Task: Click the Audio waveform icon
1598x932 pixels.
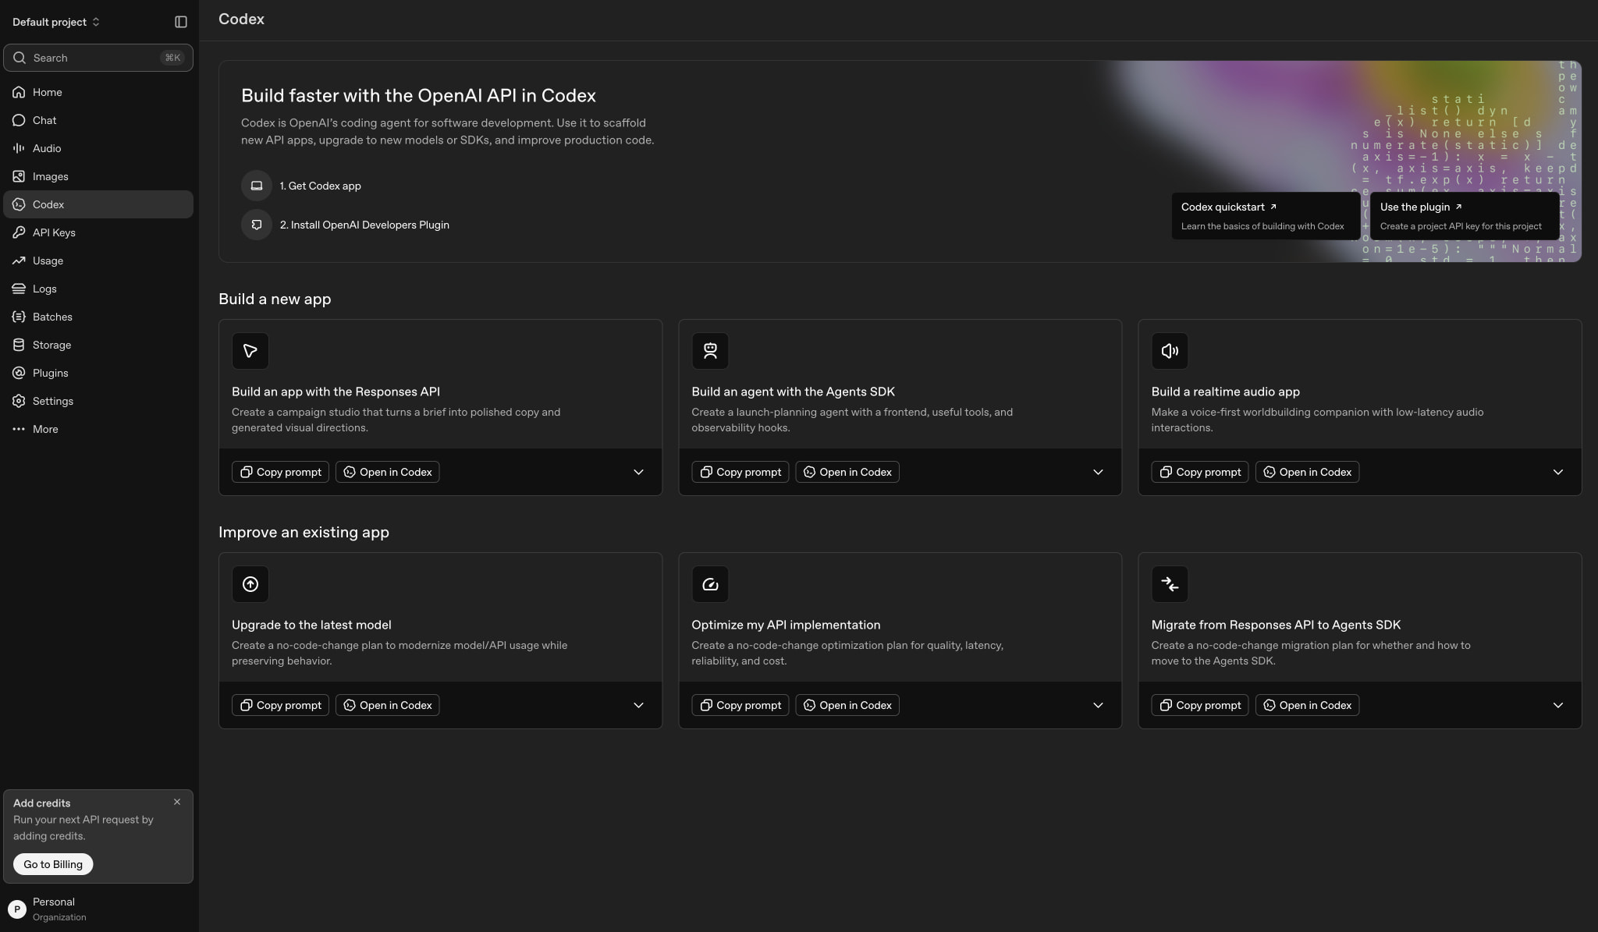Action: [19, 148]
